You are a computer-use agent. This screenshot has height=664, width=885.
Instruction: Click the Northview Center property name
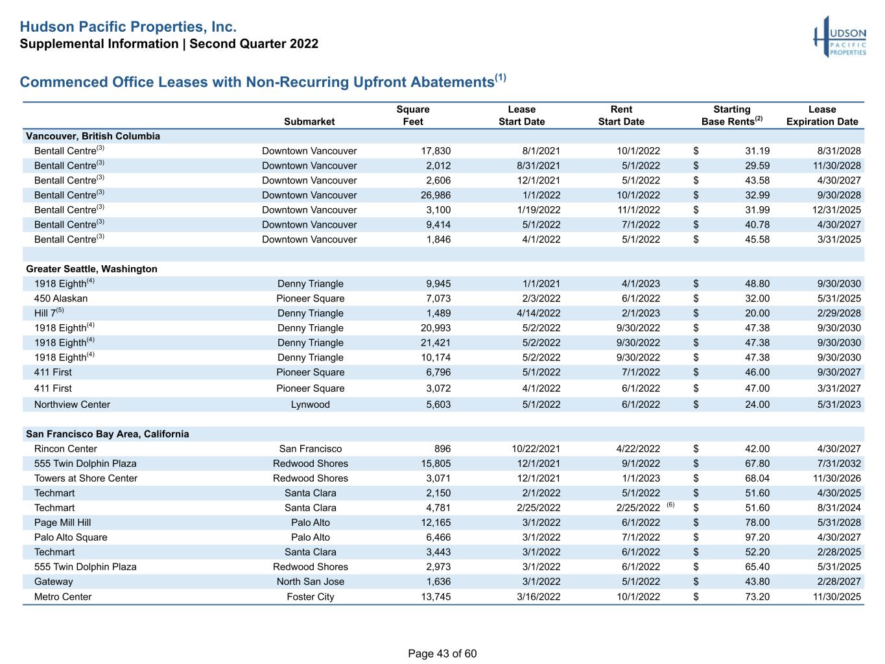(72, 405)
